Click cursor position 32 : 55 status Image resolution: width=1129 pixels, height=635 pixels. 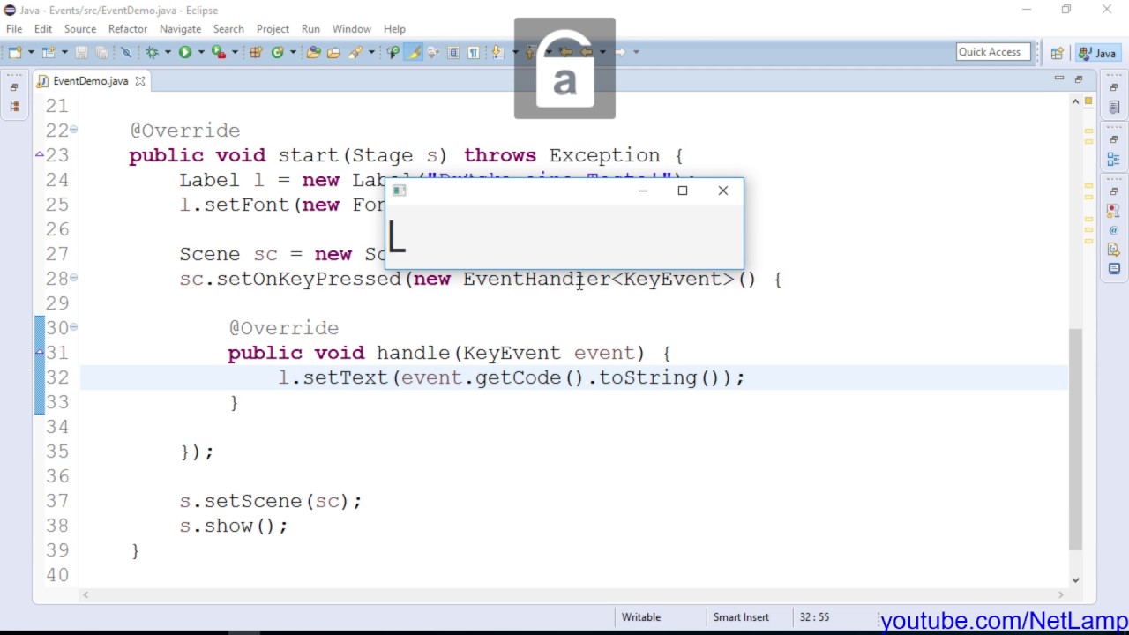pos(814,617)
